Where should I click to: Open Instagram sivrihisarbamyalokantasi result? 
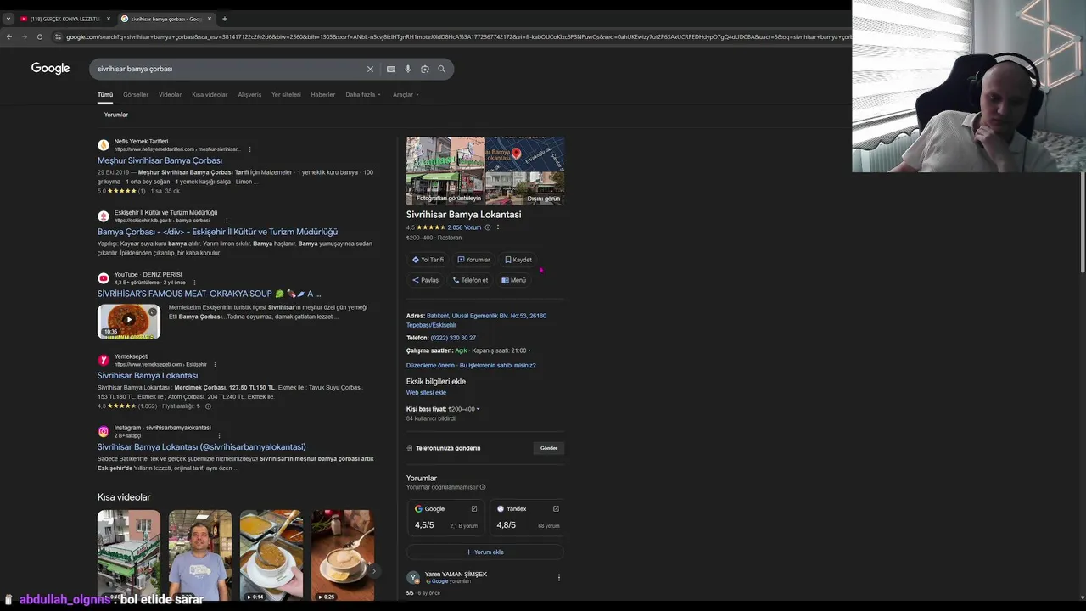tap(202, 446)
